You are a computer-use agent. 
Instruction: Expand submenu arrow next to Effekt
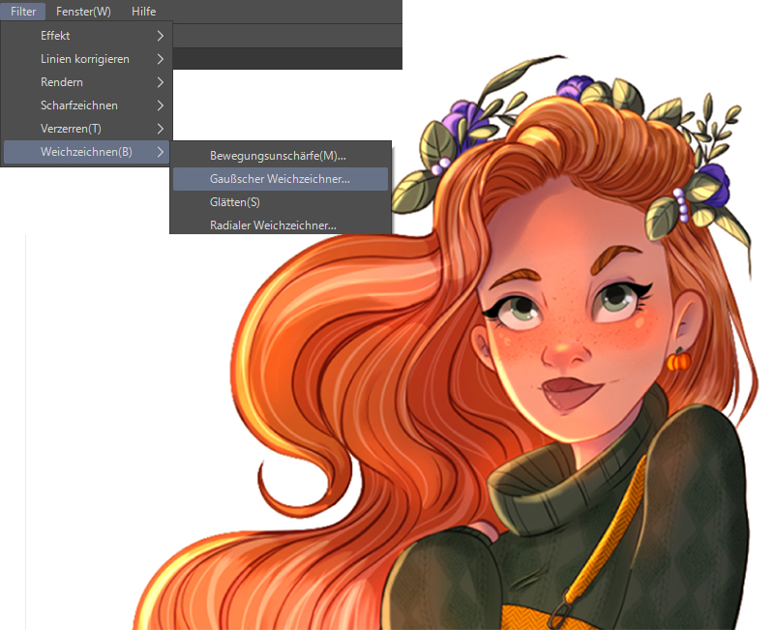pyautogui.click(x=160, y=36)
